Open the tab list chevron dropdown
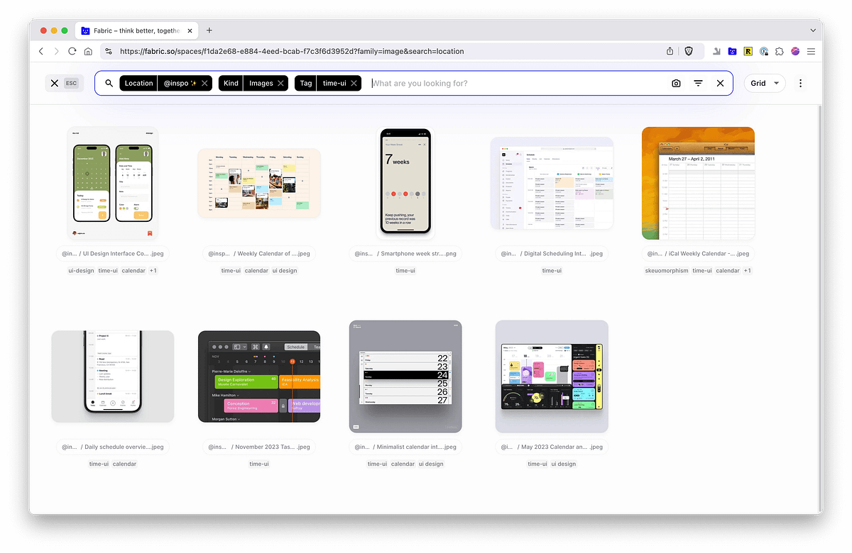 813,30
